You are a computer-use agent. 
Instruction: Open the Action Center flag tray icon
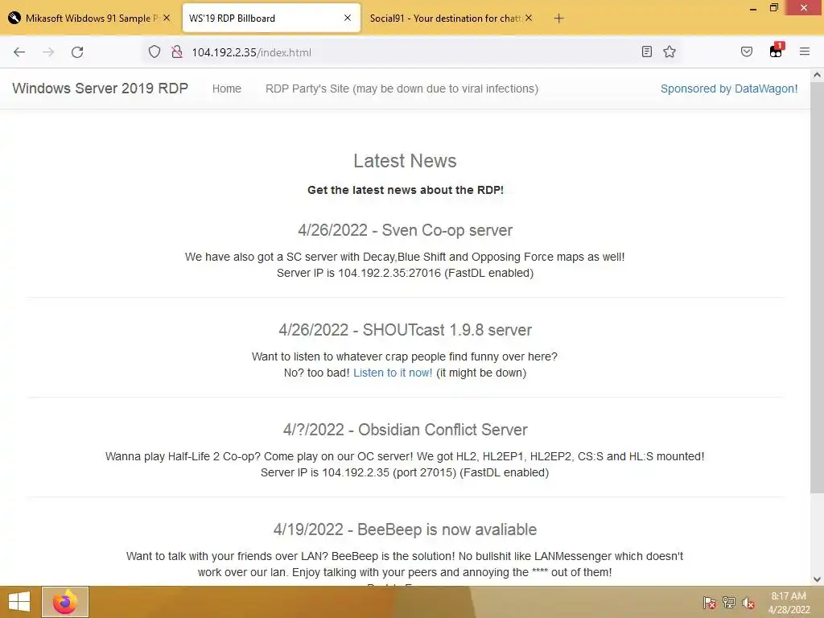coord(710,603)
